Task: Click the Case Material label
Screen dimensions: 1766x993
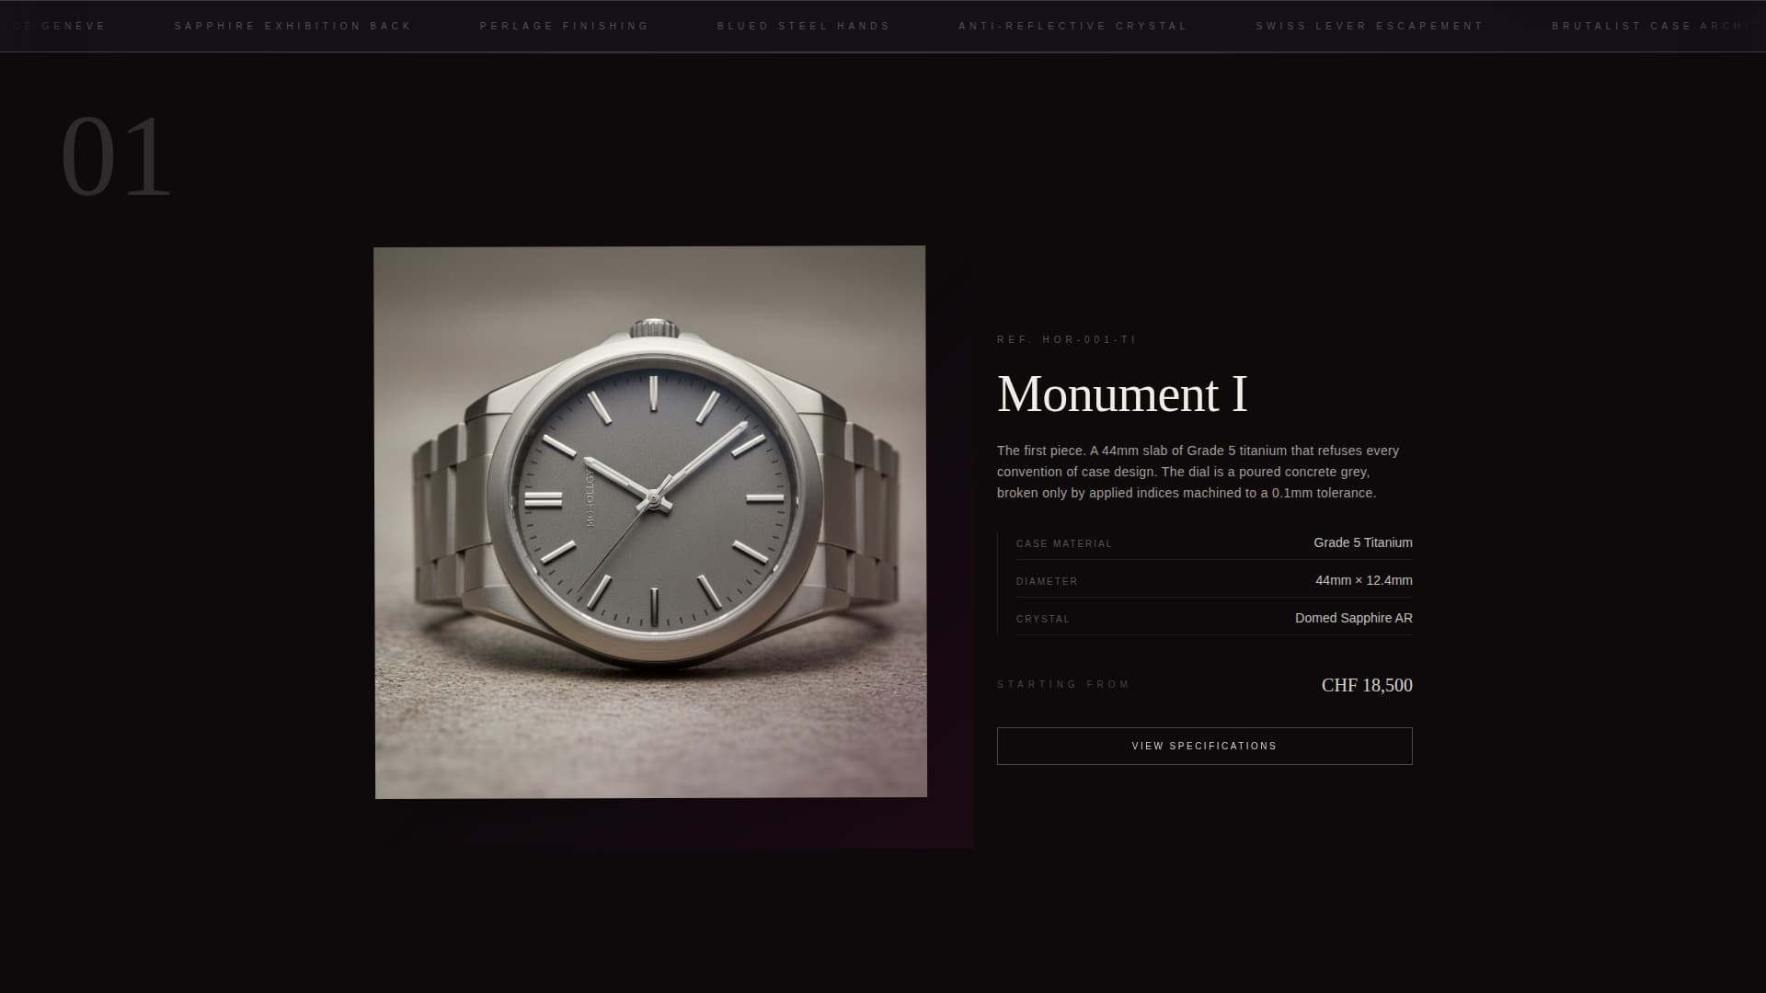Action: [1064, 543]
